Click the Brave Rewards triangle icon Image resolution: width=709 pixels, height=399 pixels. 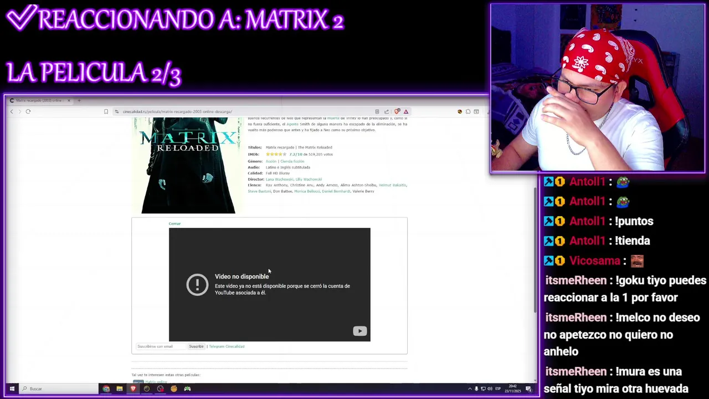406,111
